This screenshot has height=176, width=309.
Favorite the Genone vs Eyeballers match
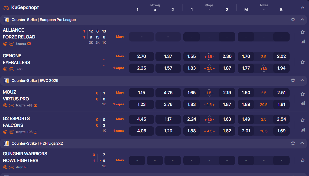point(302,62)
